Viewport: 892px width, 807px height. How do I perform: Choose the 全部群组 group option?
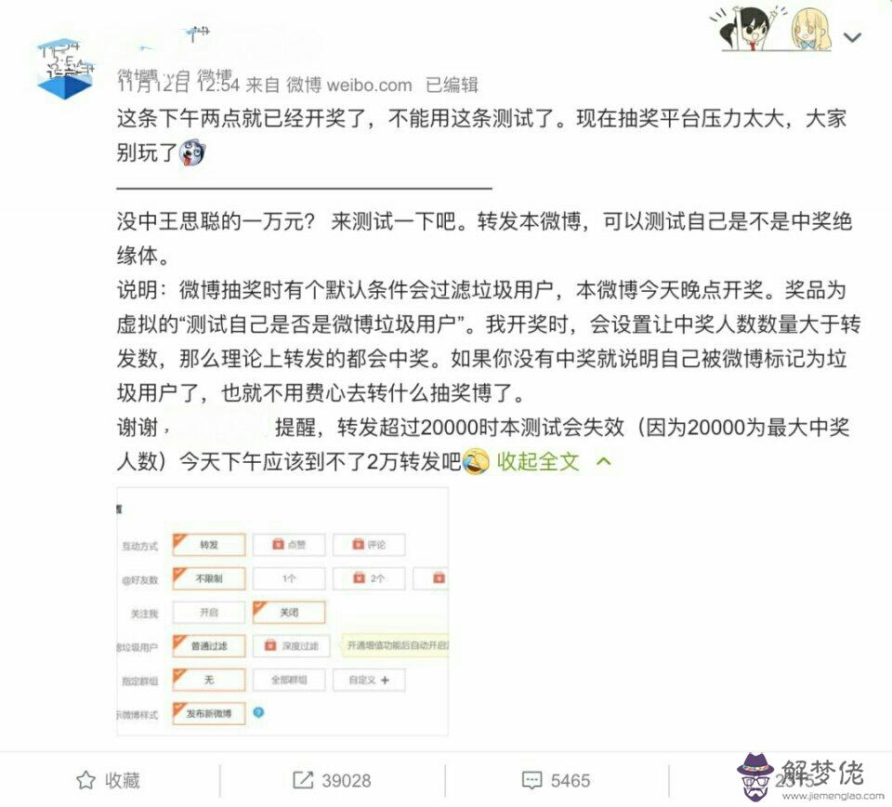coord(289,680)
